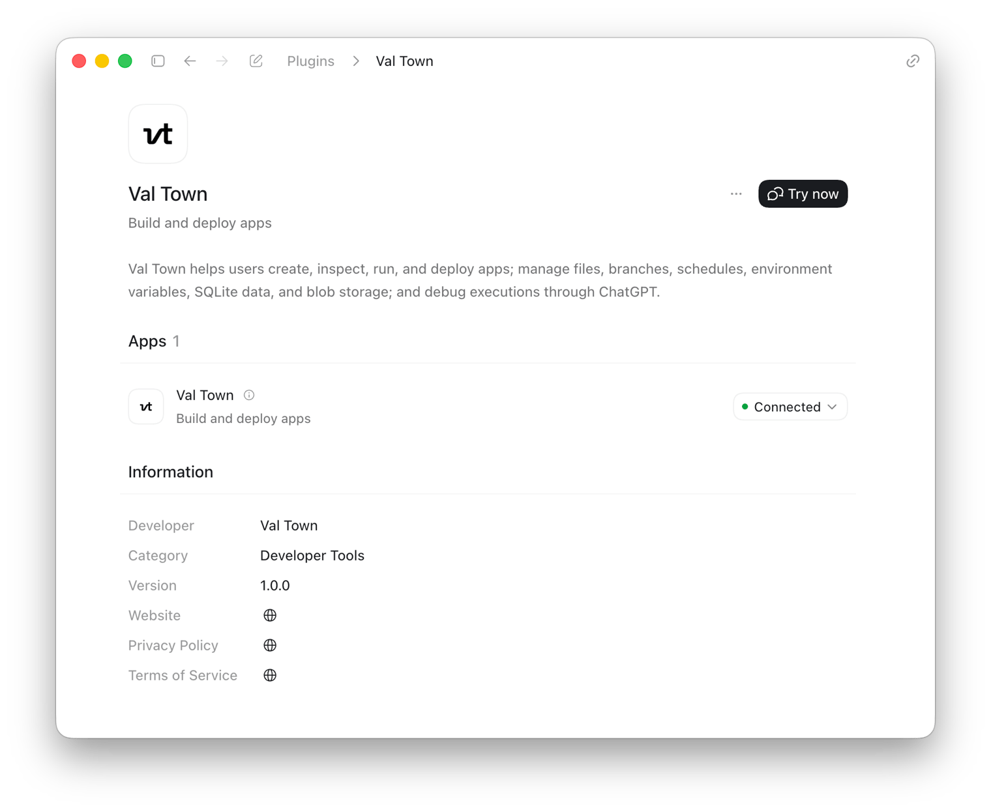This screenshot has height=812, width=991.
Task: Go back with the left arrow
Action: (190, 61)
